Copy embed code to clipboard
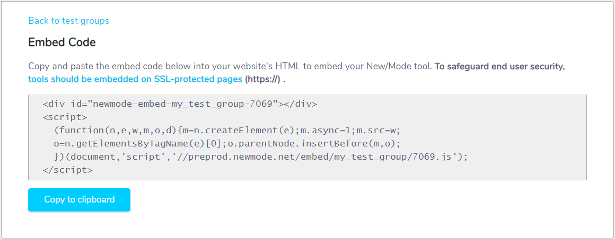 [x=79, y=199]
